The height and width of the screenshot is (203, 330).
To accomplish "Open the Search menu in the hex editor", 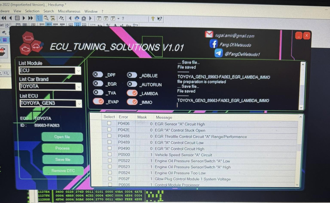I will (x=49, y=11).
